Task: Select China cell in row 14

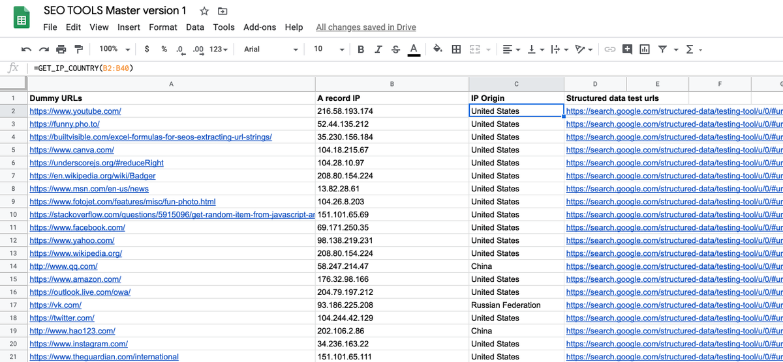Action: 516,266
